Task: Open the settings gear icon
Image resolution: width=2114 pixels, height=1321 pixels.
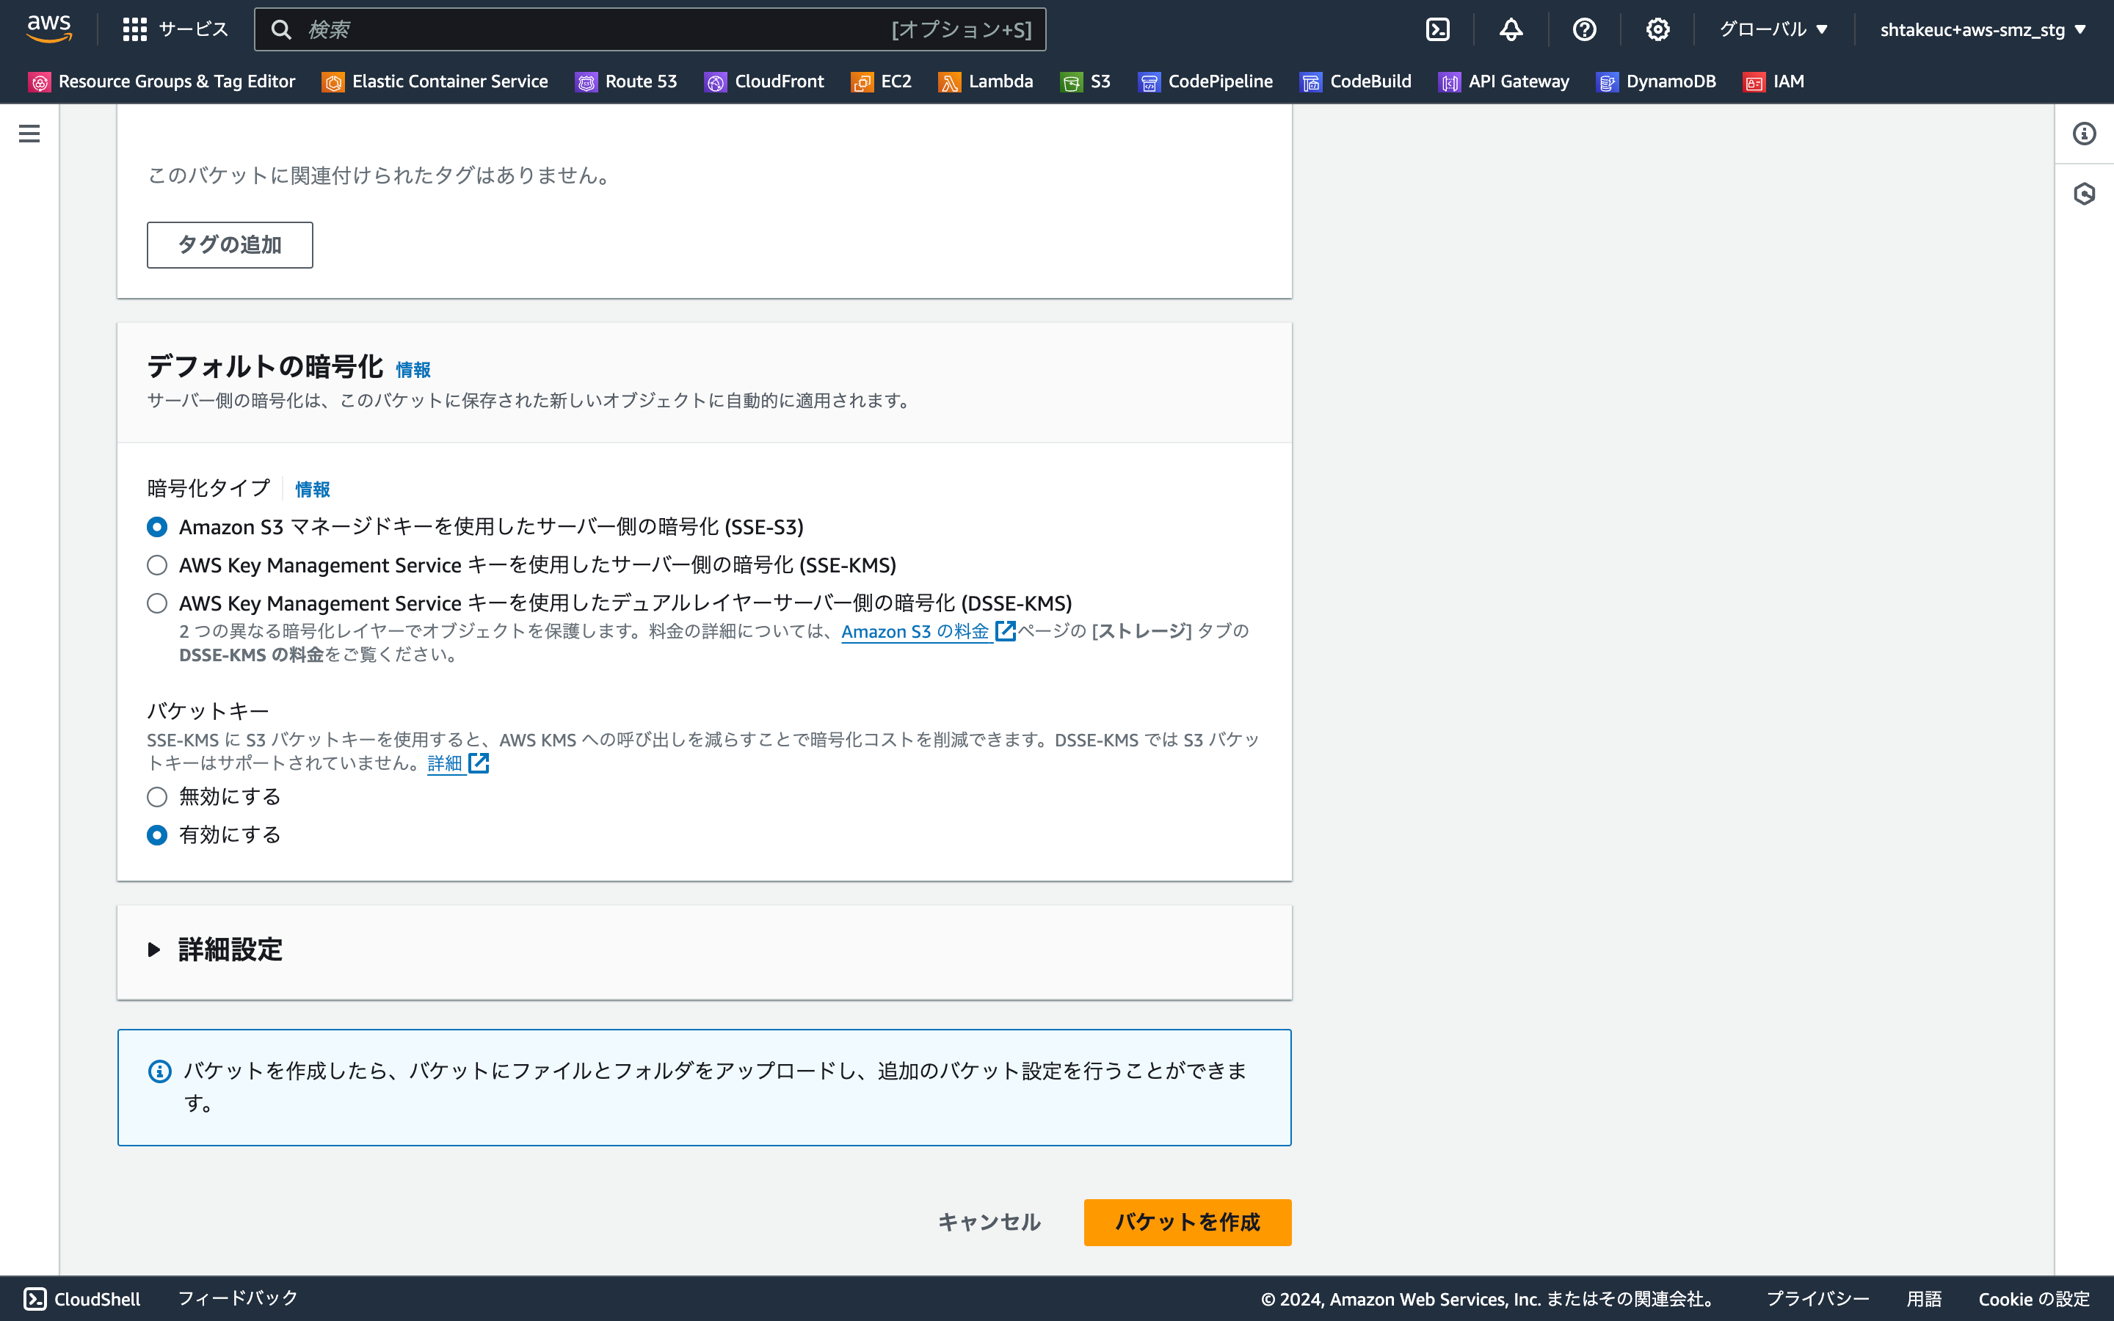Action: (x=1657, y=29)
